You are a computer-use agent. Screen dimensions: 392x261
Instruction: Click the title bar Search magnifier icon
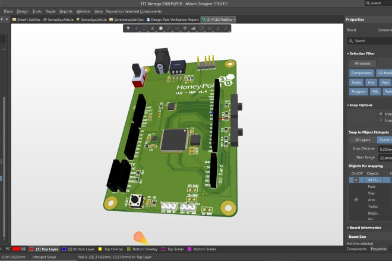point(368,3)
